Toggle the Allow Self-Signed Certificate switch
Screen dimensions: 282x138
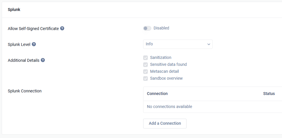pos(147,28)
